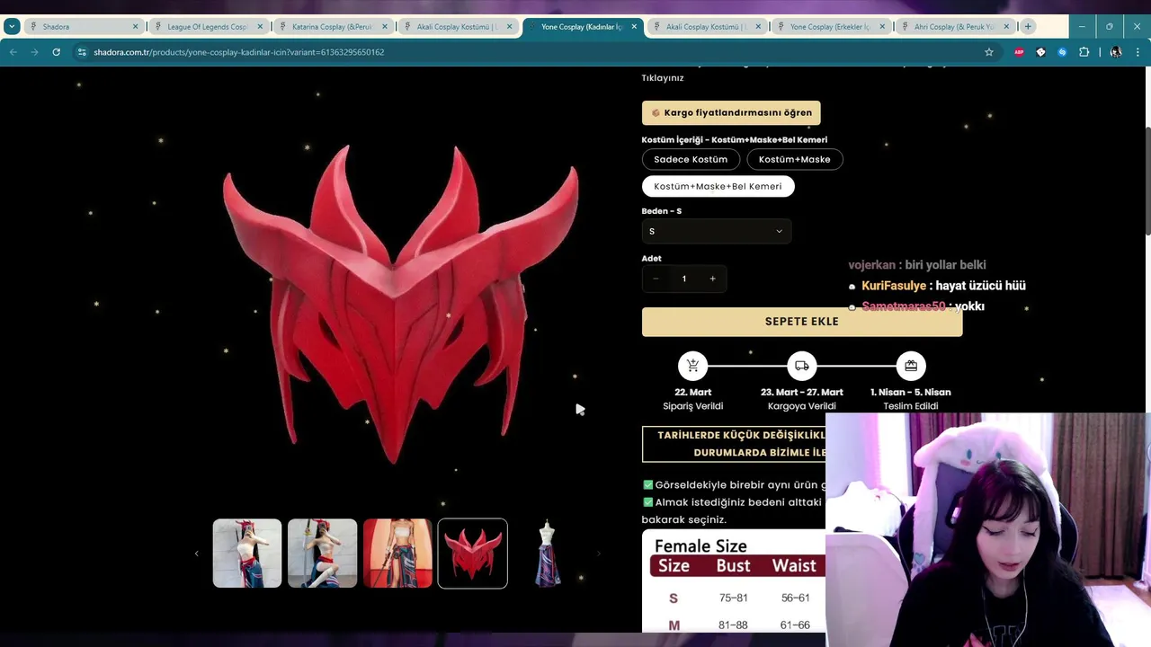The image size is (1151, 647).
Task: Switch to the Shadora tab
Action: point(83,27)
